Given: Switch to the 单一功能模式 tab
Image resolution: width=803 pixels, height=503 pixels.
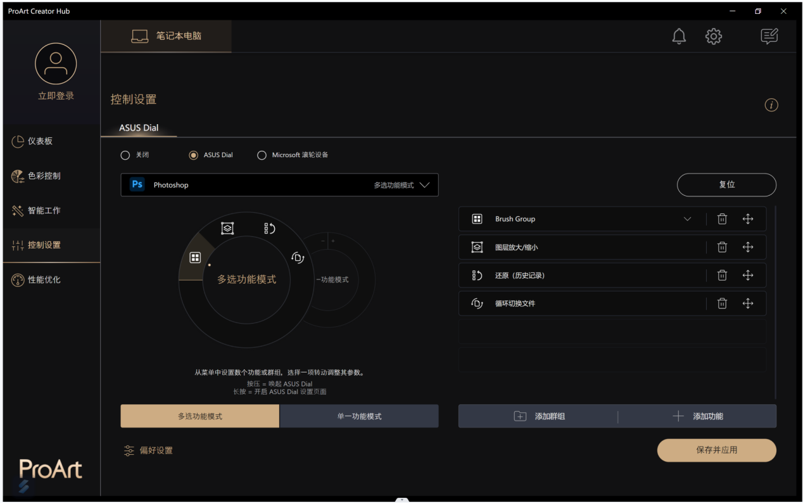Looking at the screenshot, I should coord(359,416).
